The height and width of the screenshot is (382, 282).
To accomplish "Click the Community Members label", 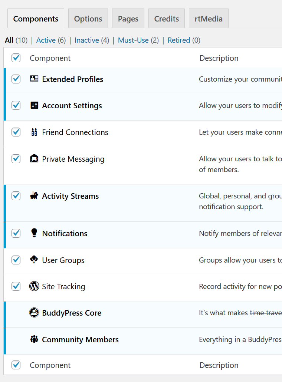I will (x=80, y=340).
